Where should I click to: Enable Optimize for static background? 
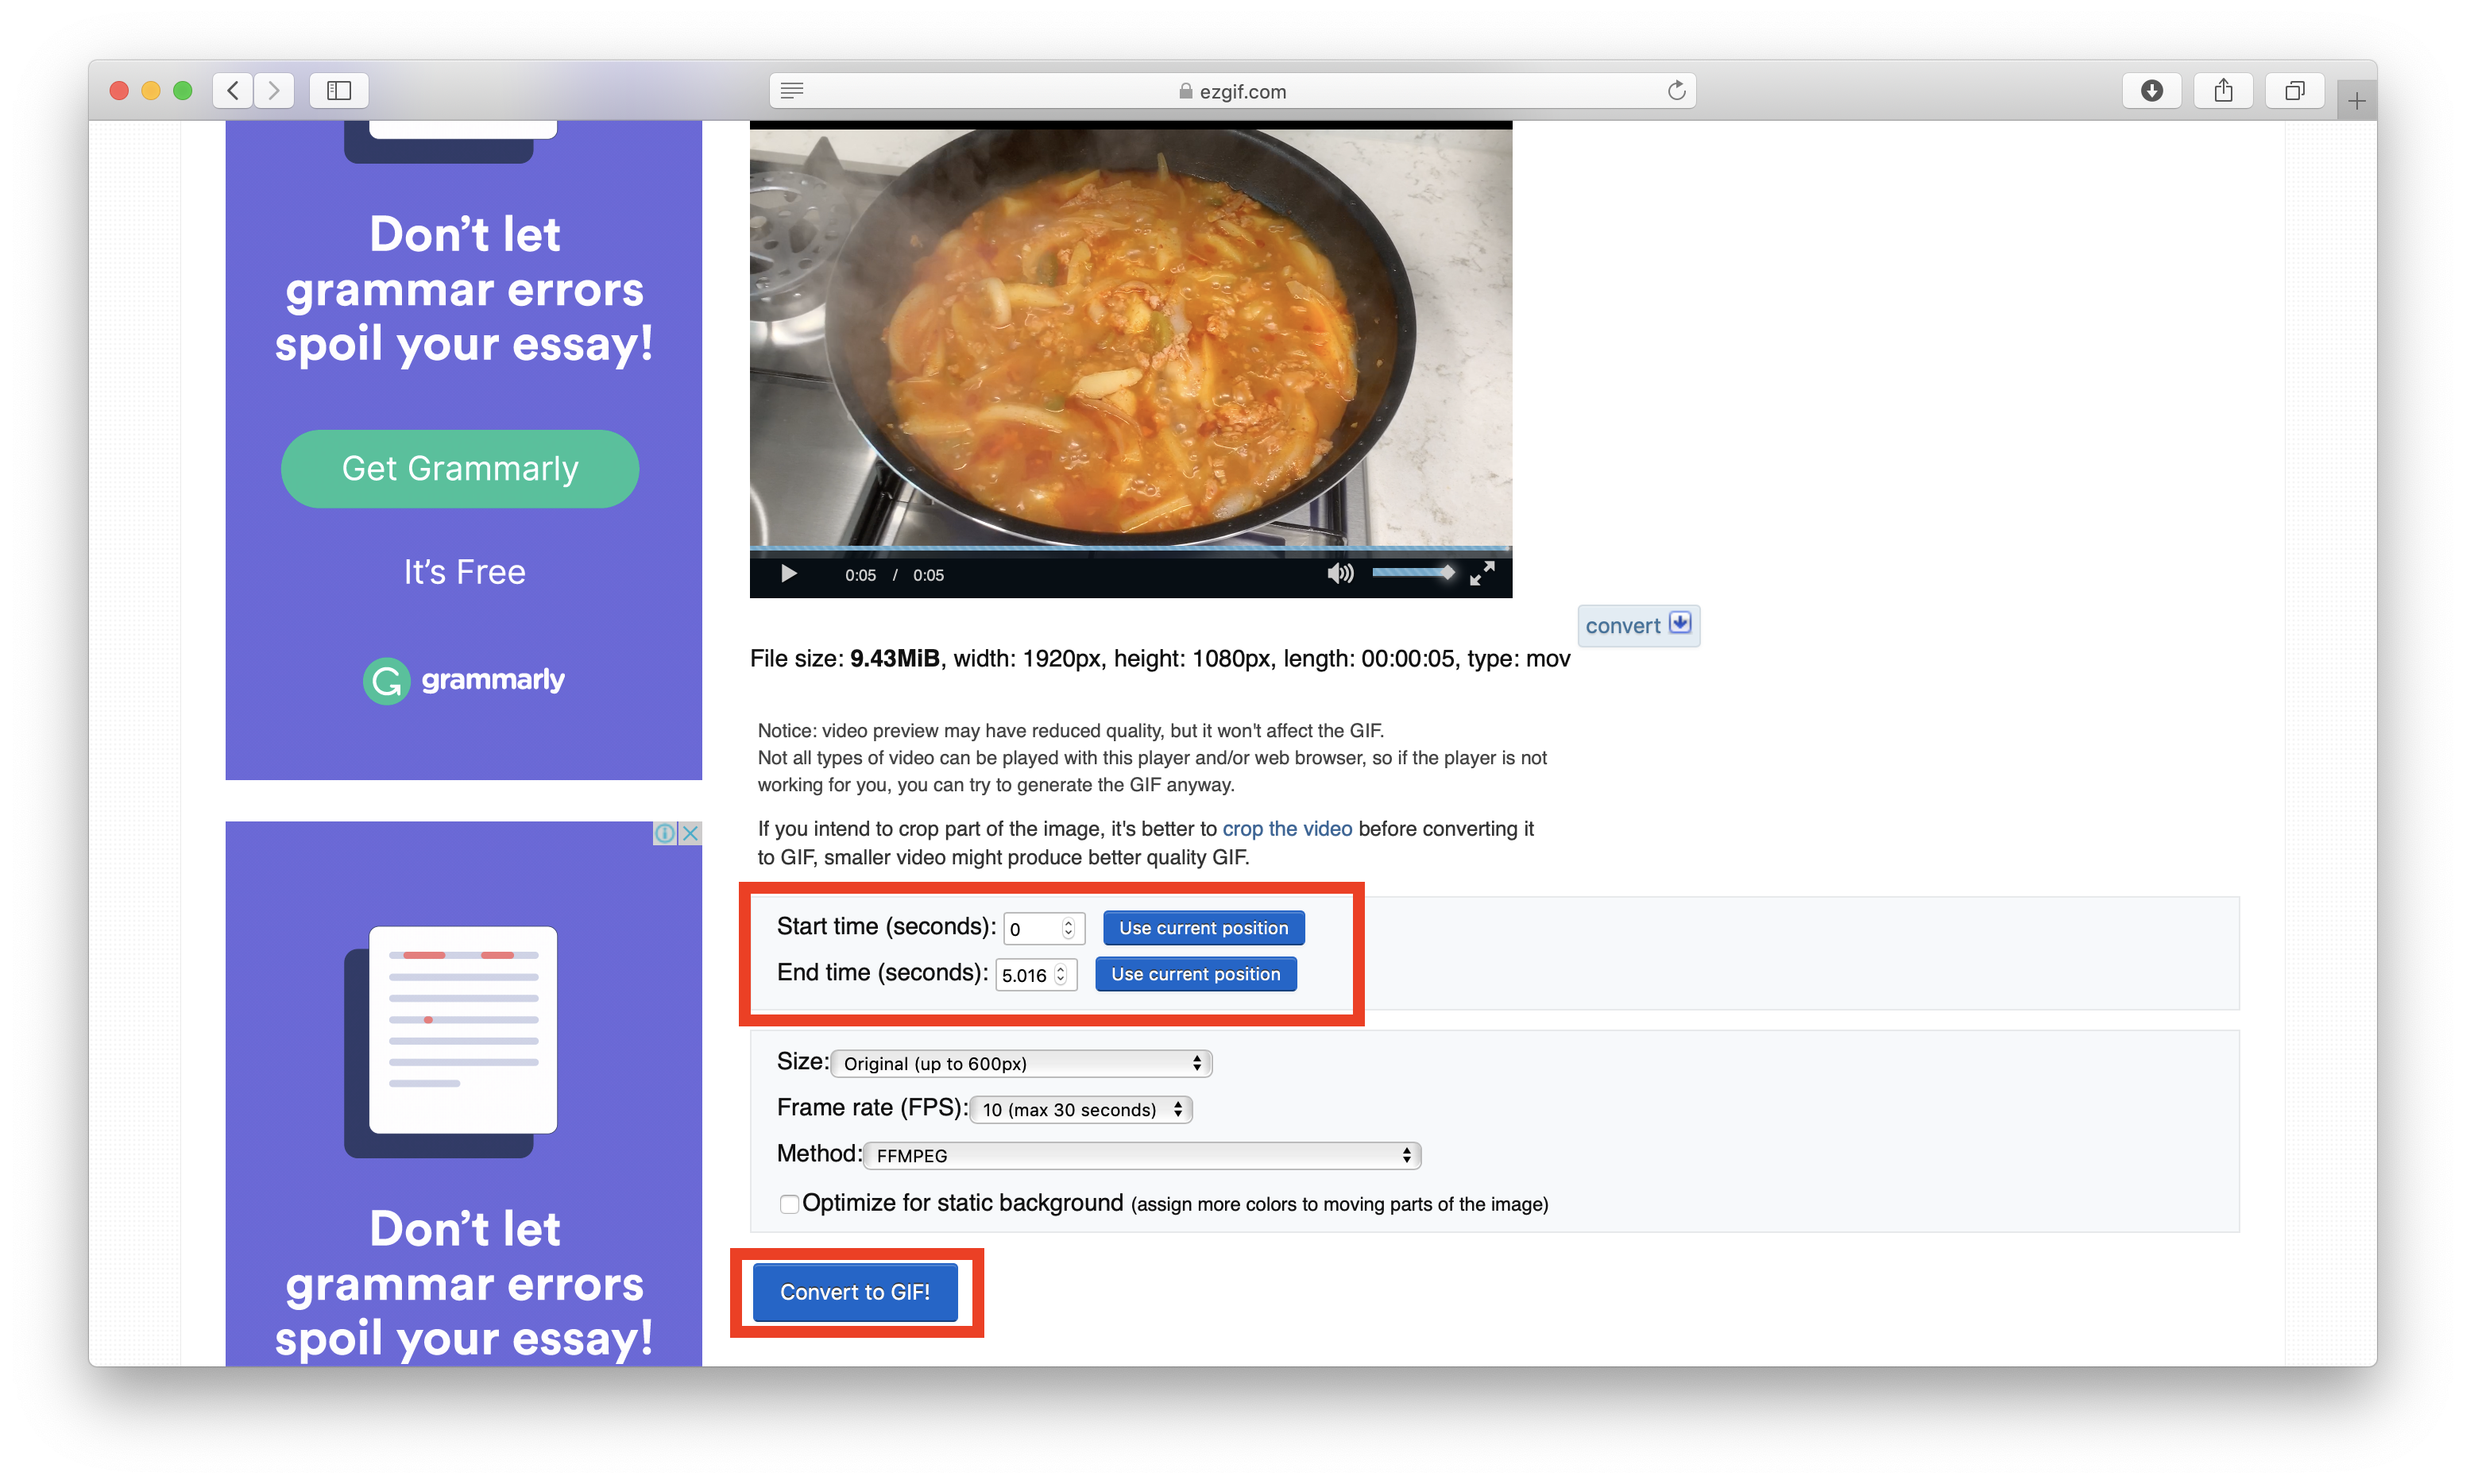[x=789, y=1204]
